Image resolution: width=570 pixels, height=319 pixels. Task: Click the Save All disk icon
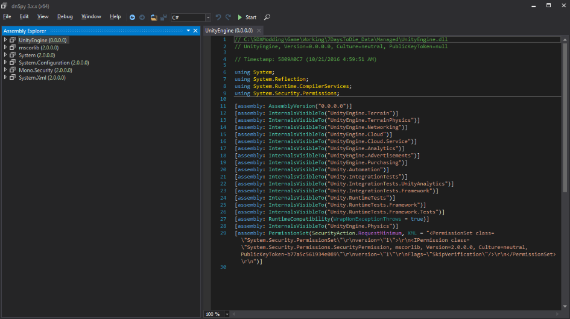[163, 17]
